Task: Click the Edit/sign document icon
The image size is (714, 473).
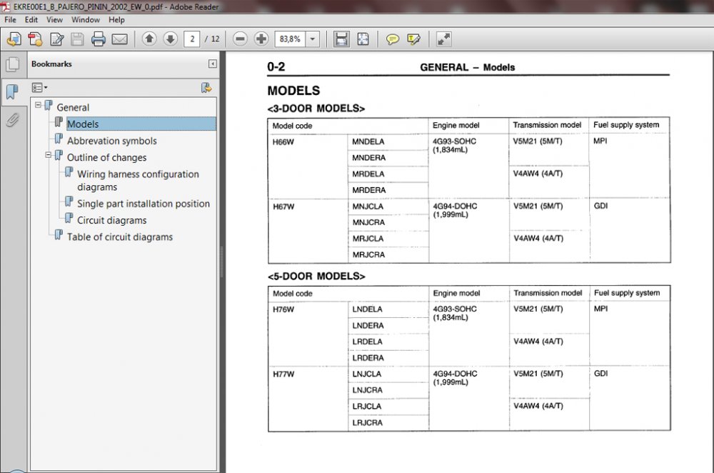Action: (56, 39)
